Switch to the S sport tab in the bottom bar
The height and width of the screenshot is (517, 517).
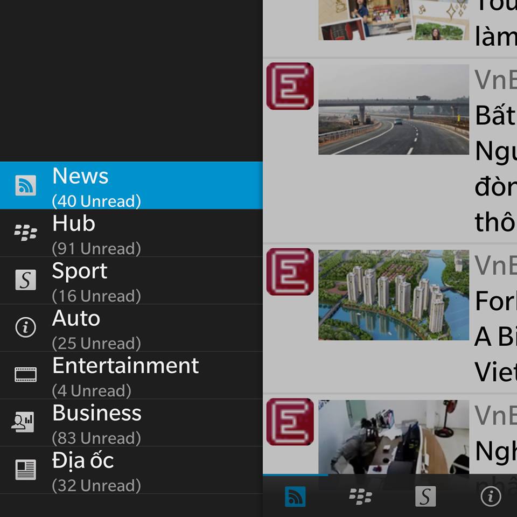point(425,496)
